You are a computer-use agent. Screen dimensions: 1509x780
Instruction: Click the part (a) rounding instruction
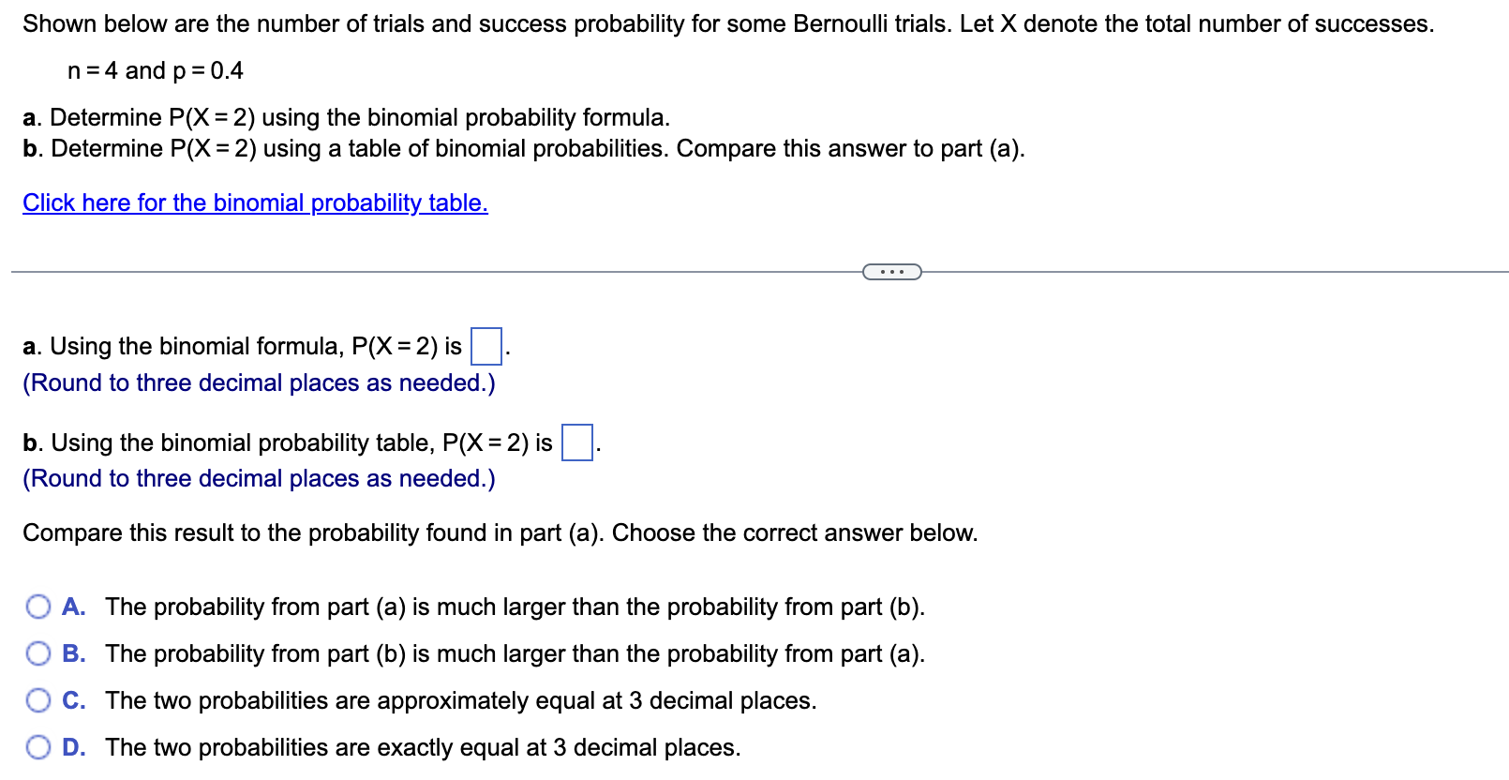[258, 382]
